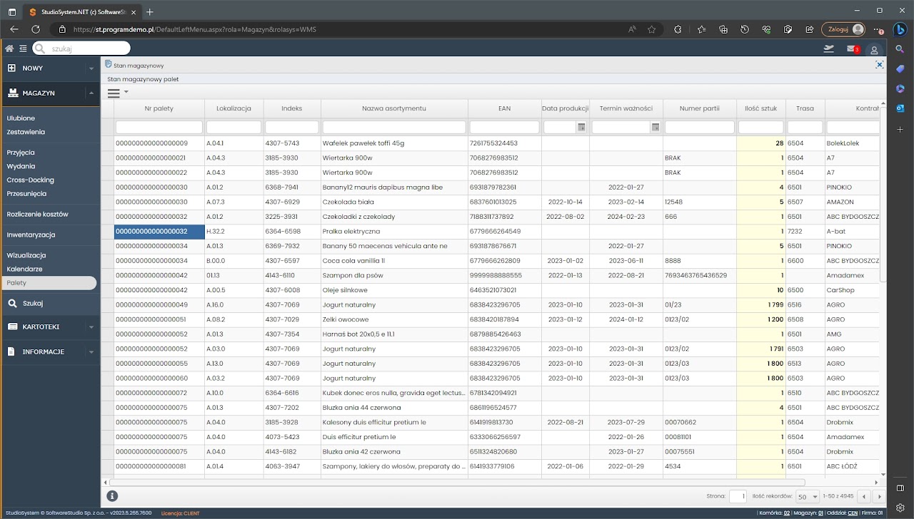Screen dimensions: 914x519
Task: Open Inwentaryzacja in the sidebar menu
Action: coord(31,235)
